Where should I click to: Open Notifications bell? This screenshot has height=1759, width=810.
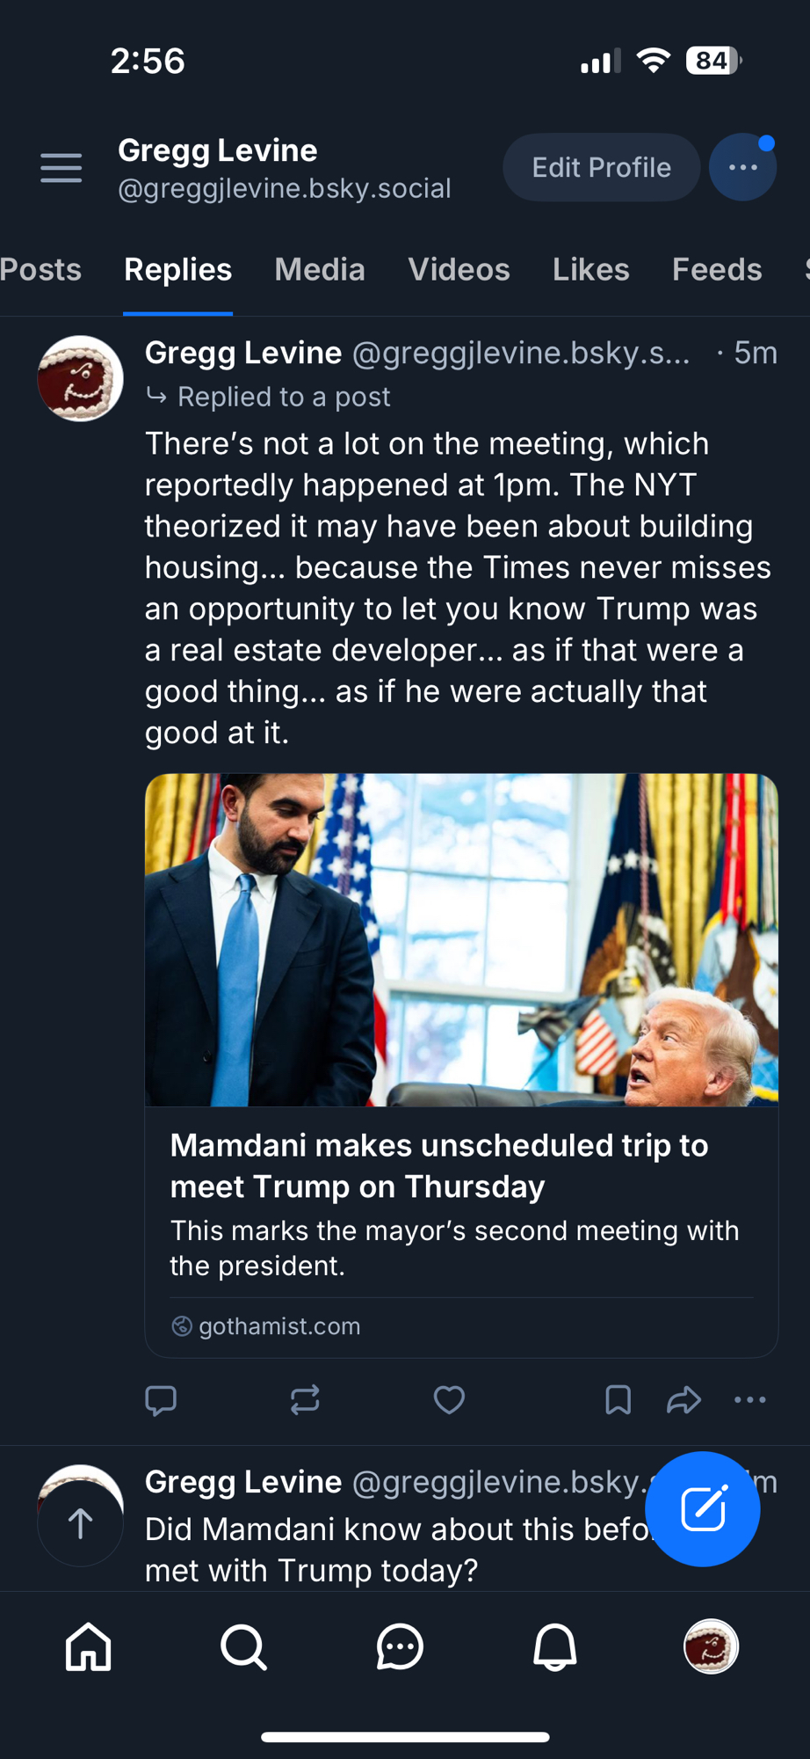click(x=555, y=1646)
